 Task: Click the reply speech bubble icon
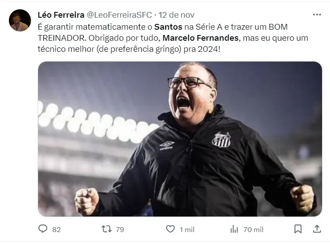click(43, 229)
